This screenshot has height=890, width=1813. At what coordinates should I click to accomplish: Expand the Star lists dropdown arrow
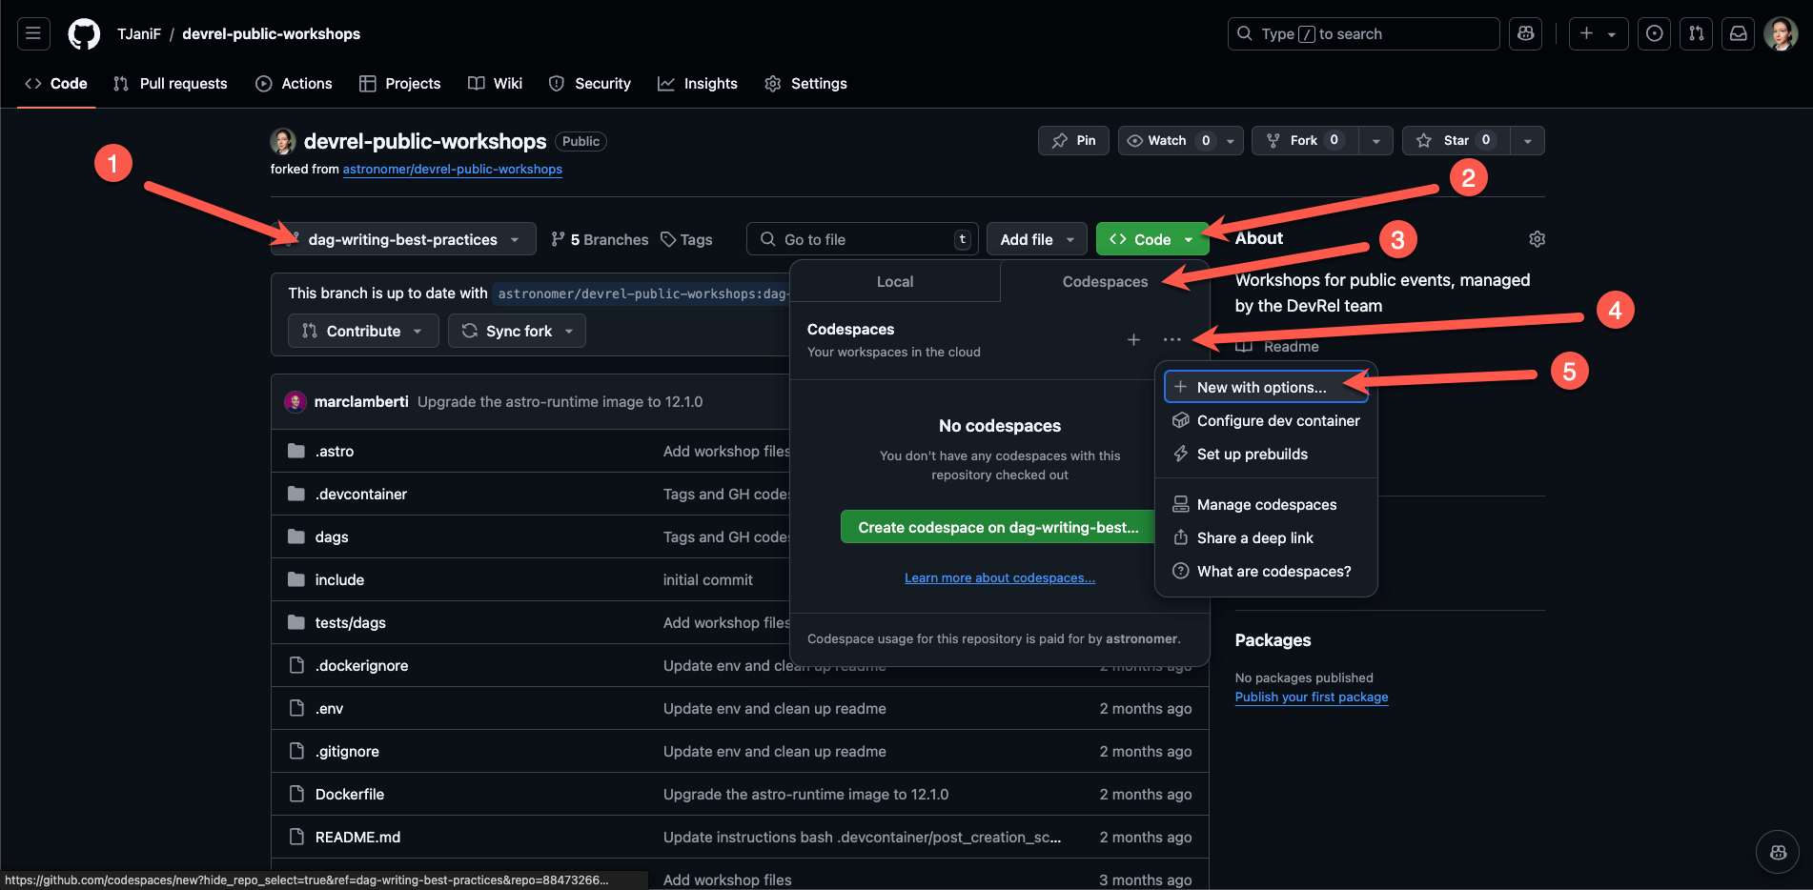tap(1528, 140)
